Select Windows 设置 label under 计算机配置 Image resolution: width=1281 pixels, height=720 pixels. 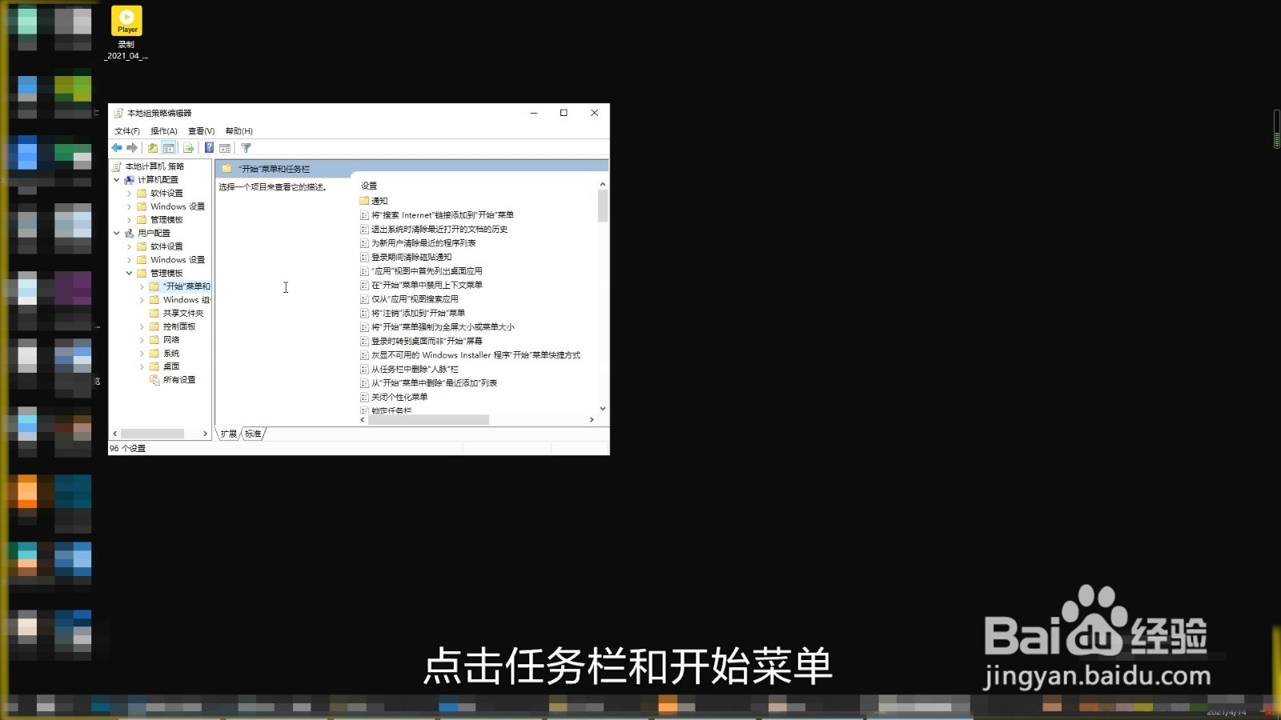click(178, 206)
